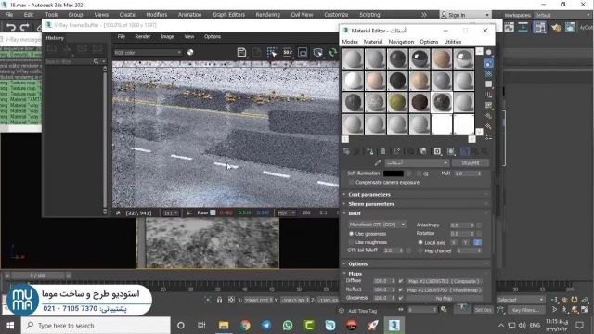Pick material from object with the eyedropper
Image resolution: width=594 pixels, height=334 pixels.
378,163
